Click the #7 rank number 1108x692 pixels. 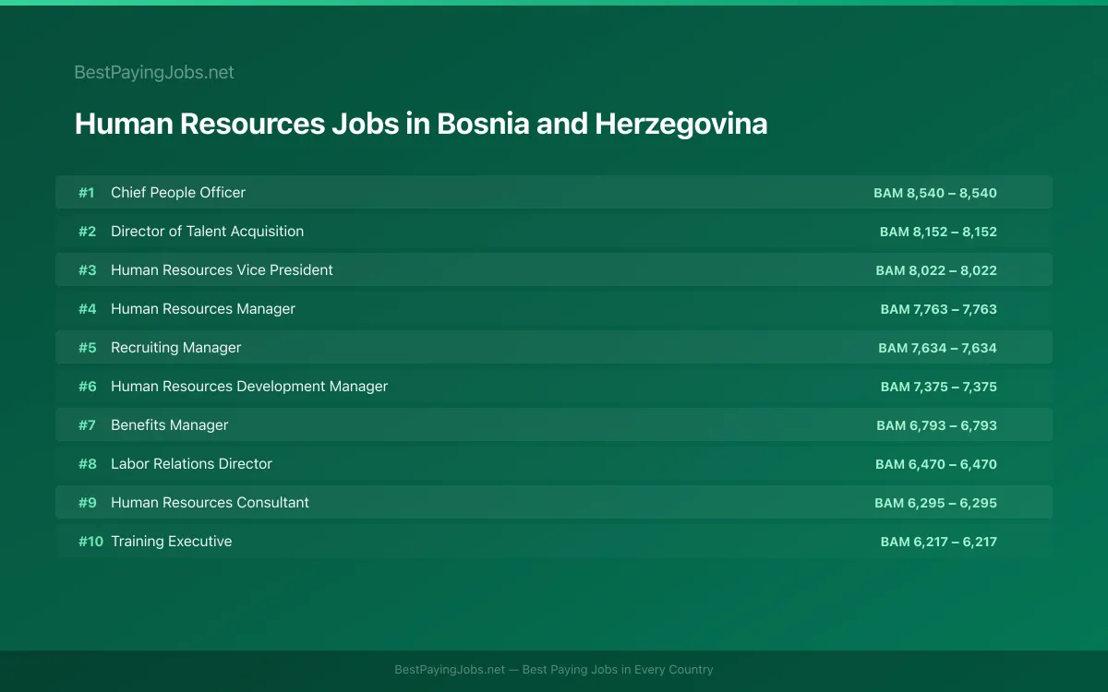coord(87,424)
